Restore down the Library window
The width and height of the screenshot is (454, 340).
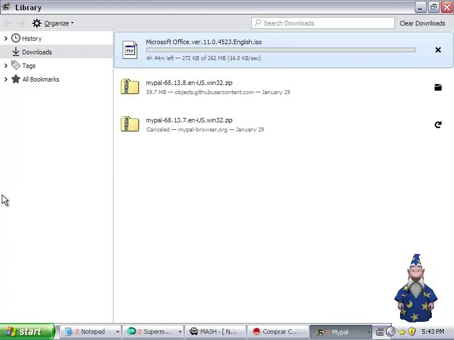434,7
